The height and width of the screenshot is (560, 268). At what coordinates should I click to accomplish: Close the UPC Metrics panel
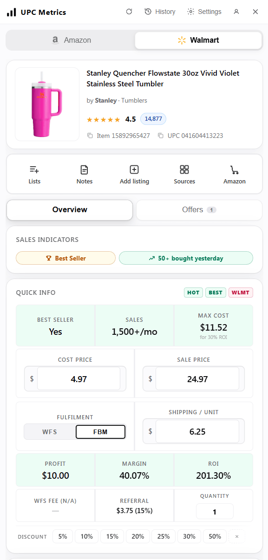(x=255, y=12)
